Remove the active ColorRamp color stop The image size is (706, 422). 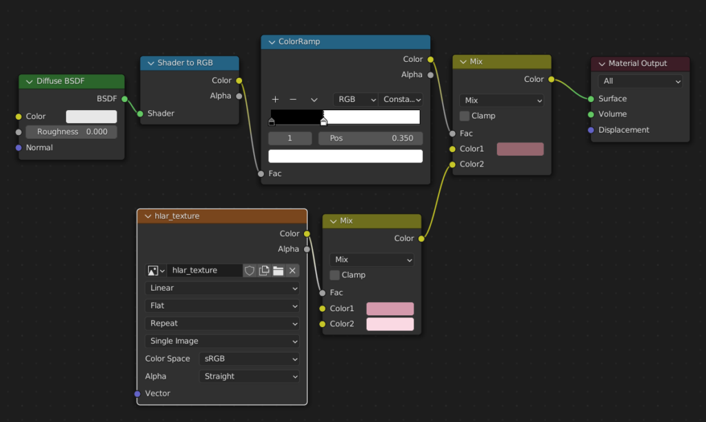point(293,99)
